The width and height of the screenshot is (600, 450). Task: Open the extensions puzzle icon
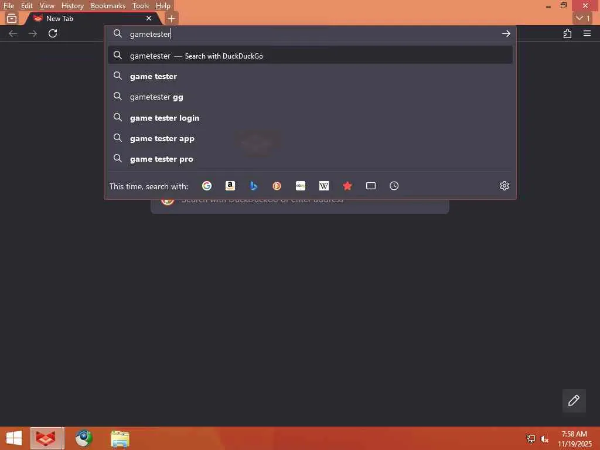coord(567,33)
